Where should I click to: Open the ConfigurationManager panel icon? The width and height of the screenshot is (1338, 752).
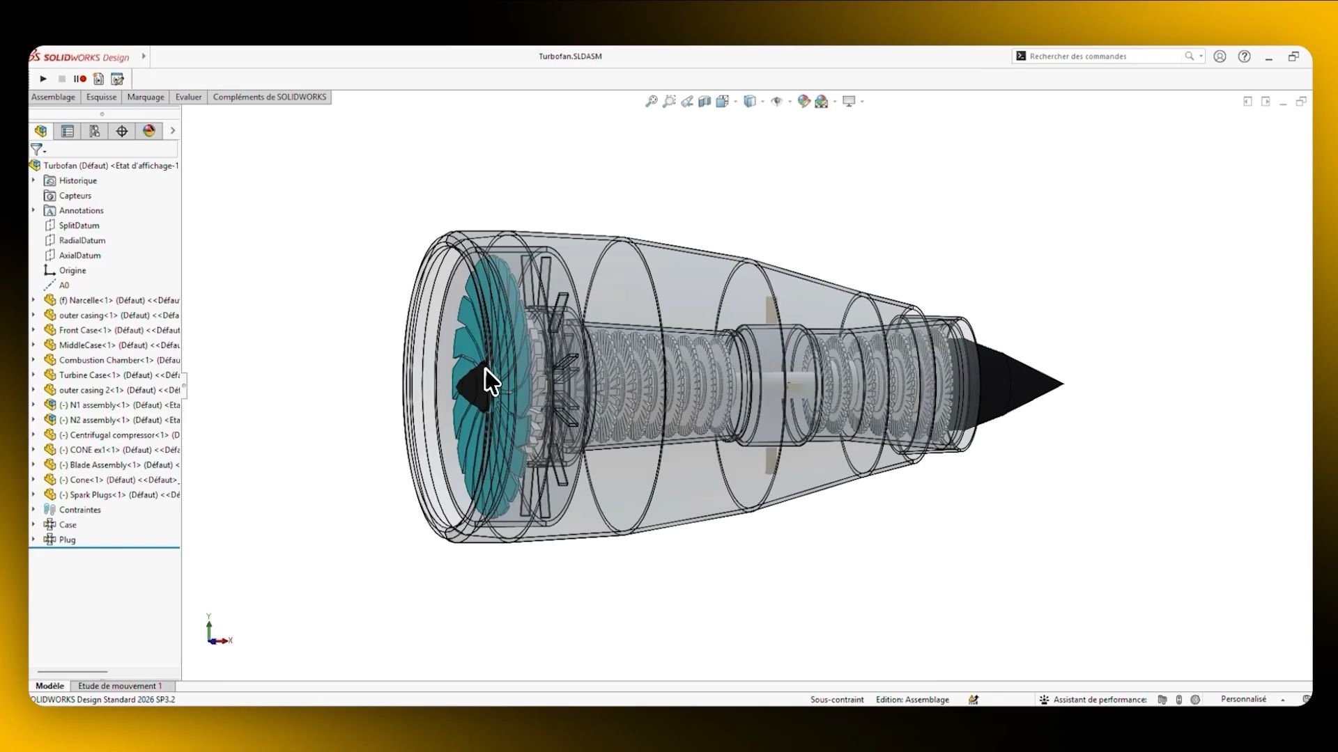[x=95, y=131]
